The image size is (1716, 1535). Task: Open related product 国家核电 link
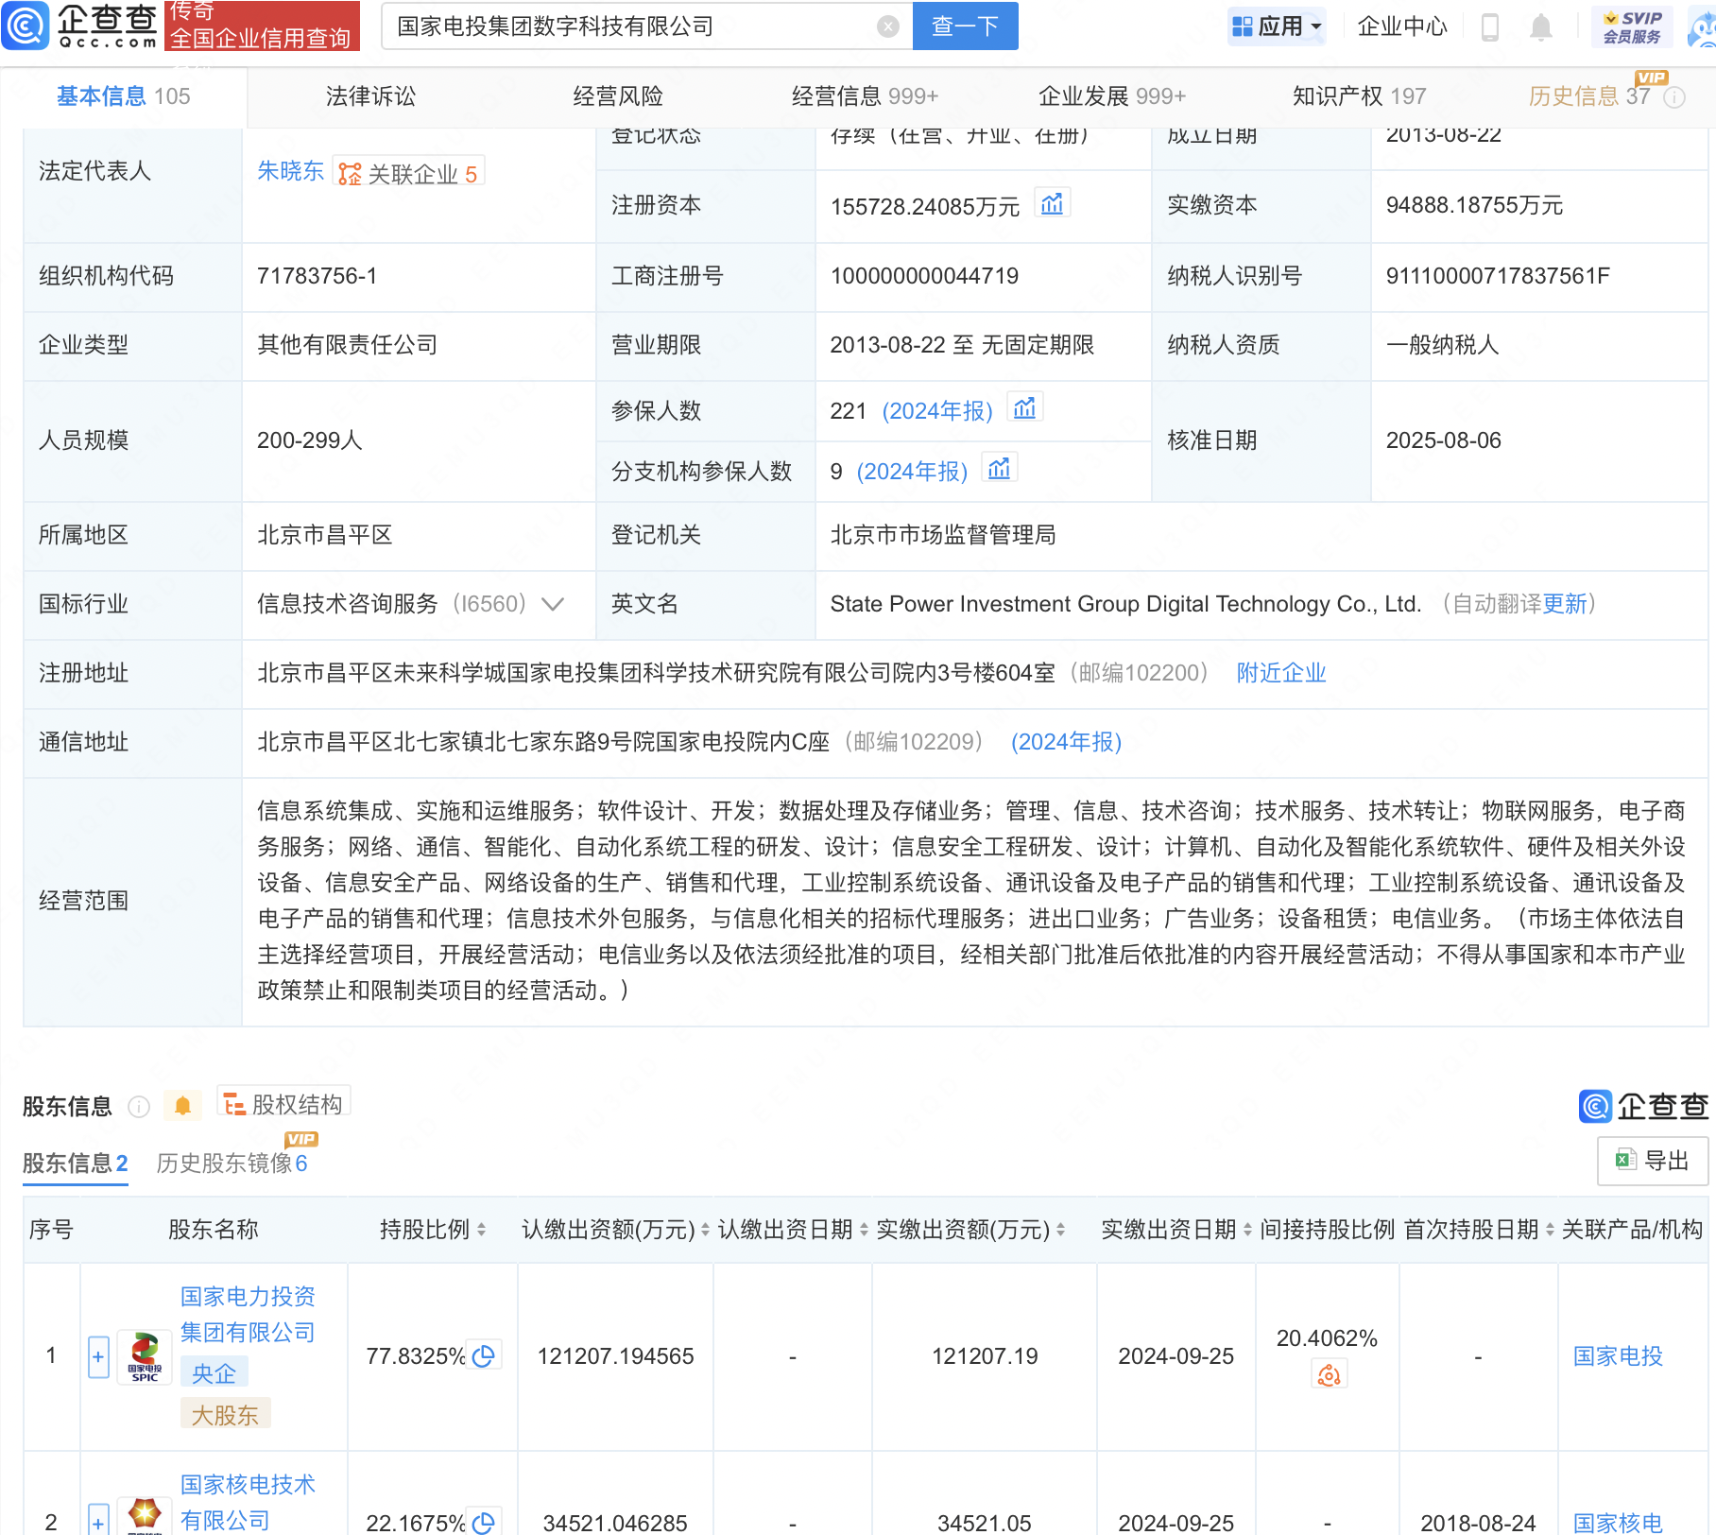tap(1618, 1523)
